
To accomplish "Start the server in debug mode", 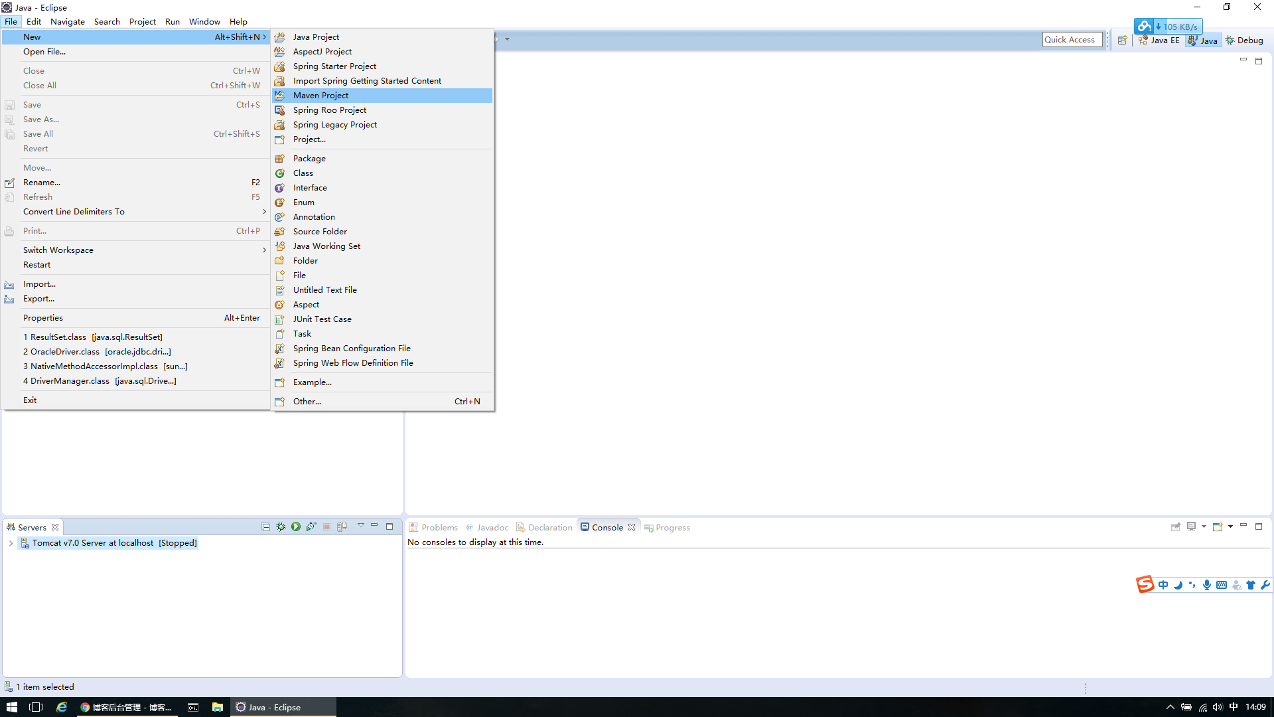I will click(281, 526).
